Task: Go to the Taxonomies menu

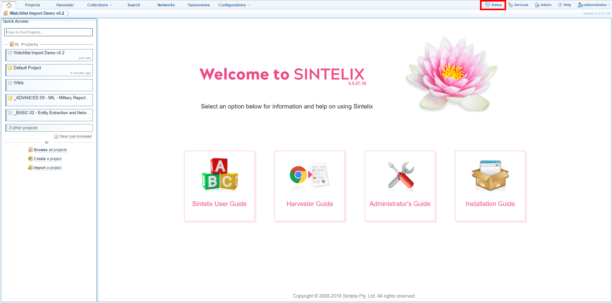Action: (x=198, y=5)
